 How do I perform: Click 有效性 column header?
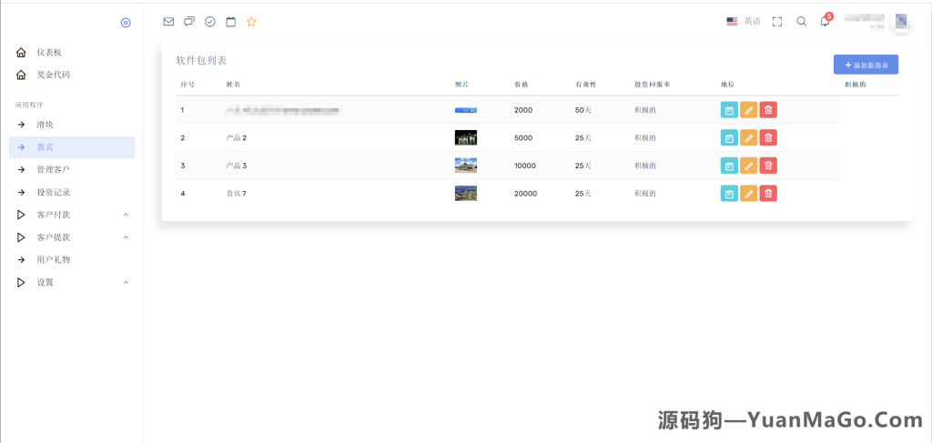tap(585, 85)
